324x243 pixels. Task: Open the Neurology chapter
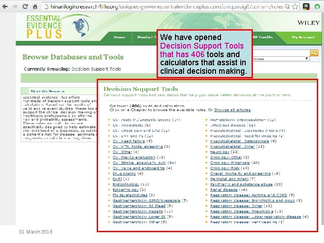point(220,152)
